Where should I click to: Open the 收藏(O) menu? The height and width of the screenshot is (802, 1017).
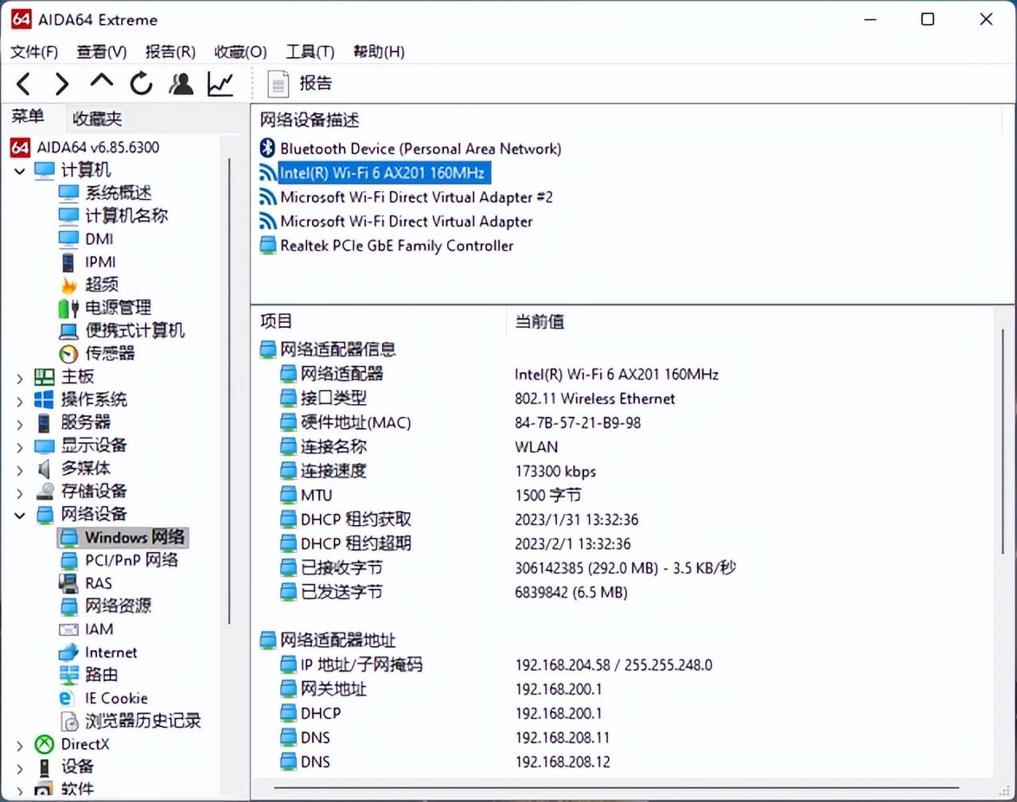pyautogui.click(x=240, y=52)
